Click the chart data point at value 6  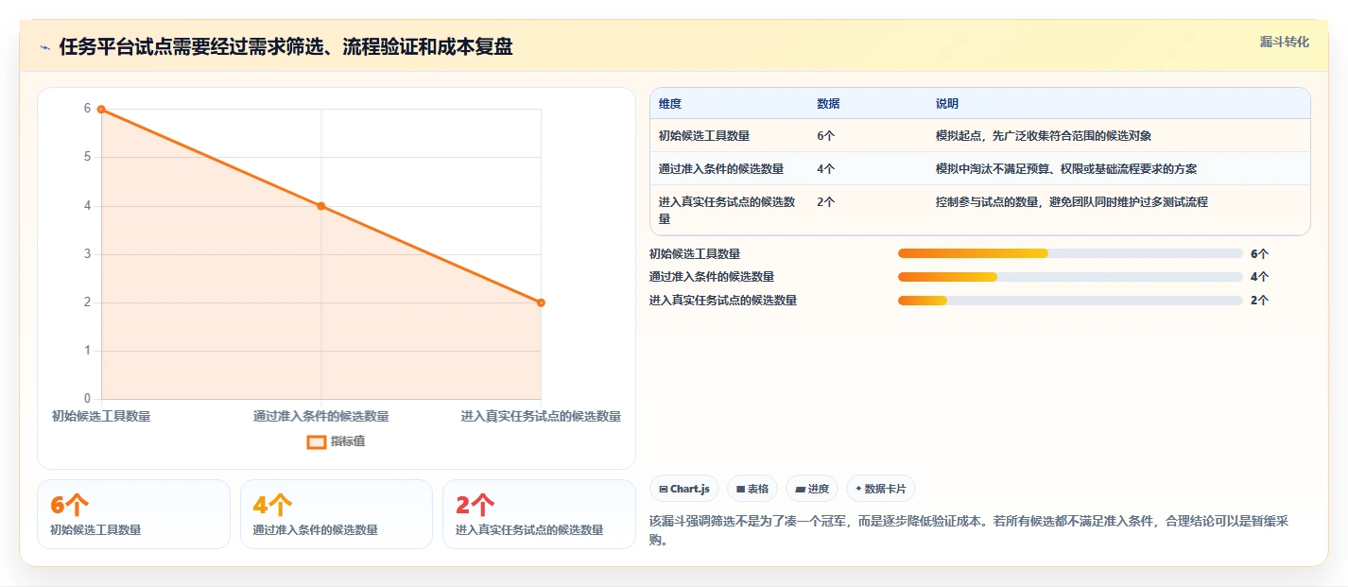point(101,110)
